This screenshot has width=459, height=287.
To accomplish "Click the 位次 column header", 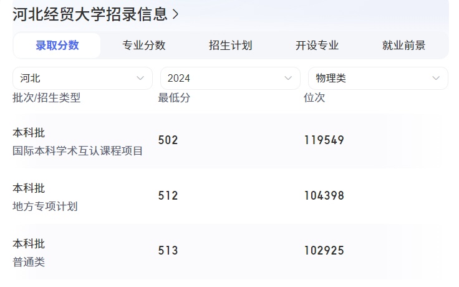I will tap(314, 98).
